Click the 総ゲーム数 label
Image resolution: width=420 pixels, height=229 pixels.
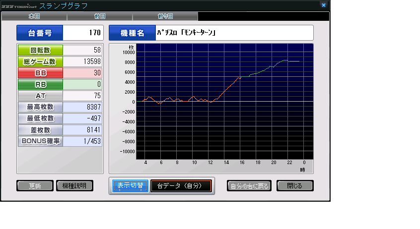[40, 61]
